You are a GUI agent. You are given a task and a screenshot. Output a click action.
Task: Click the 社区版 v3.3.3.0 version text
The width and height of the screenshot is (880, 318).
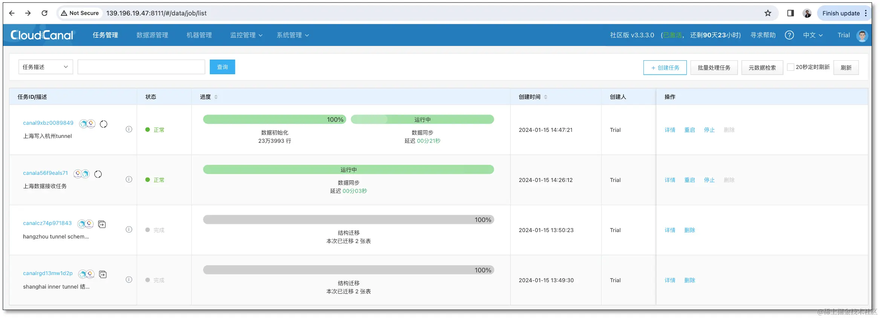pyautogui.click(x=632, y=35)
